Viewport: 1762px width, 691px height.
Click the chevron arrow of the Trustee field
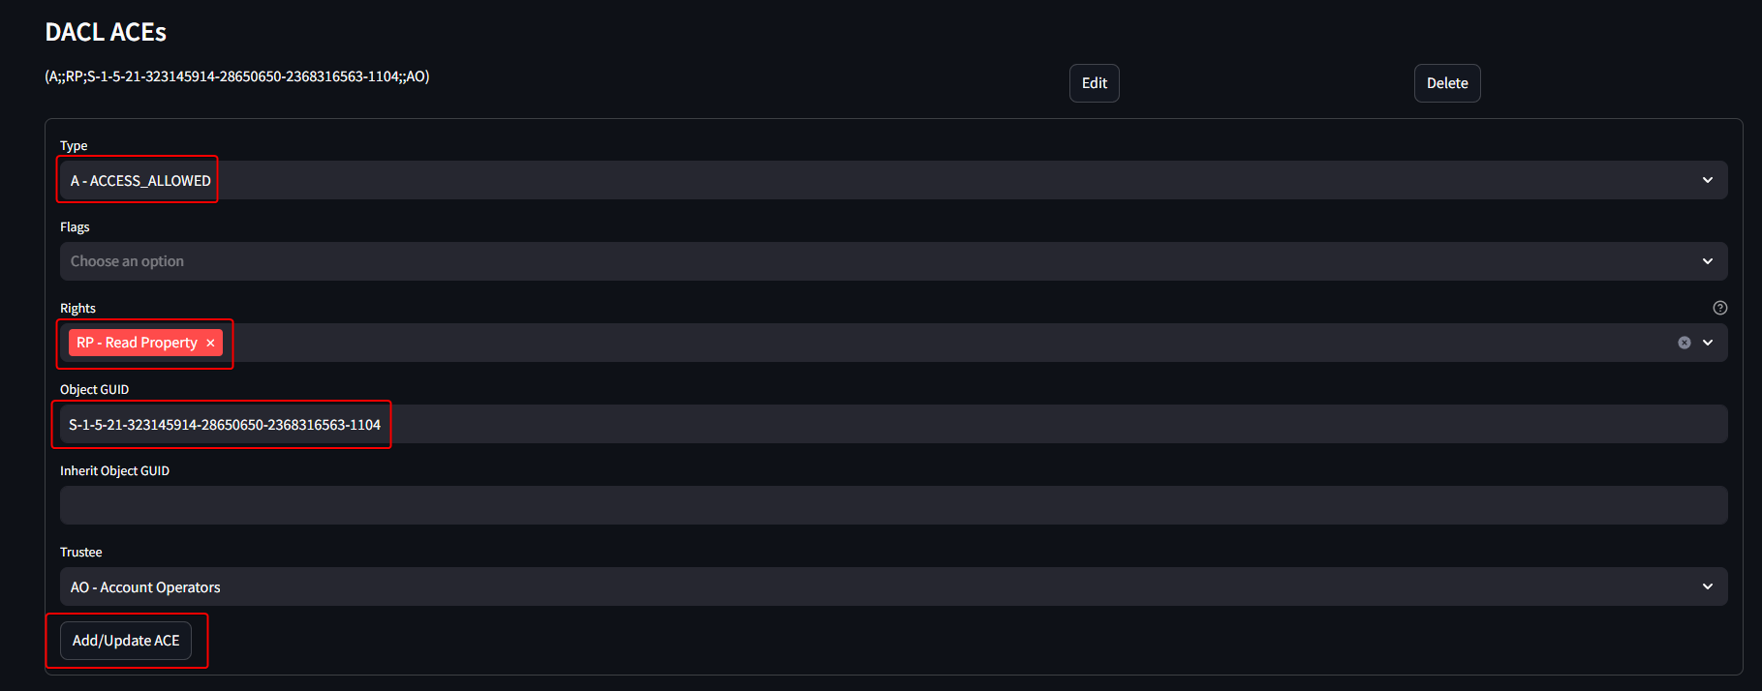pyautogui.click(x=1708, y=586)
